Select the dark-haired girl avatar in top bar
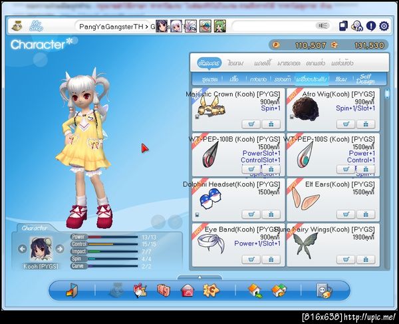Image resolution: width=399 pixels, height=324 pixels. tap(162, 26)
